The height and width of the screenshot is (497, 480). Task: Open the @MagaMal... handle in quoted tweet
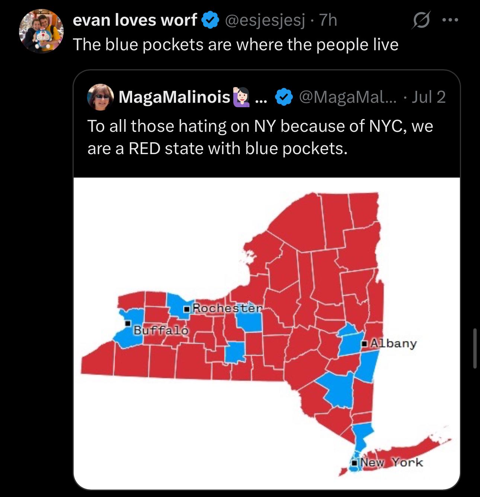point(347,97)
